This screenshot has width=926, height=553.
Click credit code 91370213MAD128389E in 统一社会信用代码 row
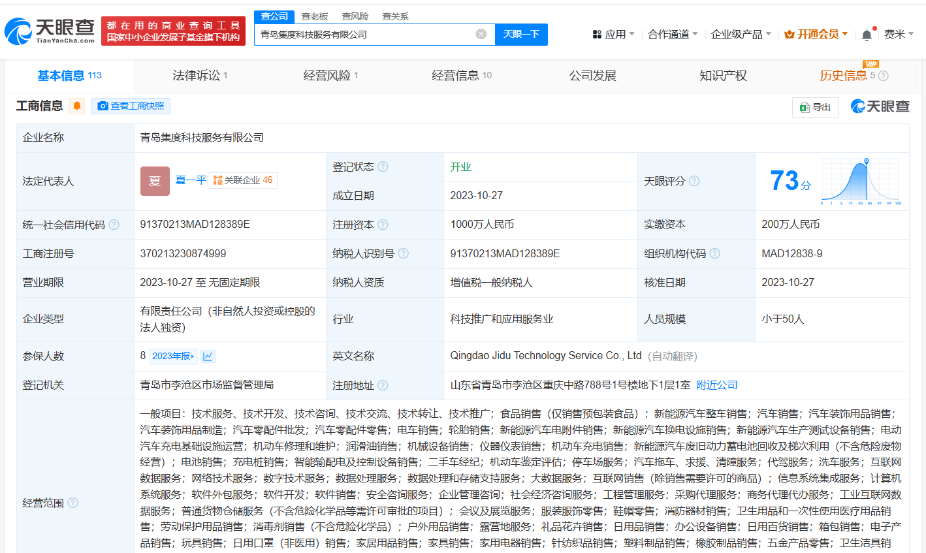(195, 225)
